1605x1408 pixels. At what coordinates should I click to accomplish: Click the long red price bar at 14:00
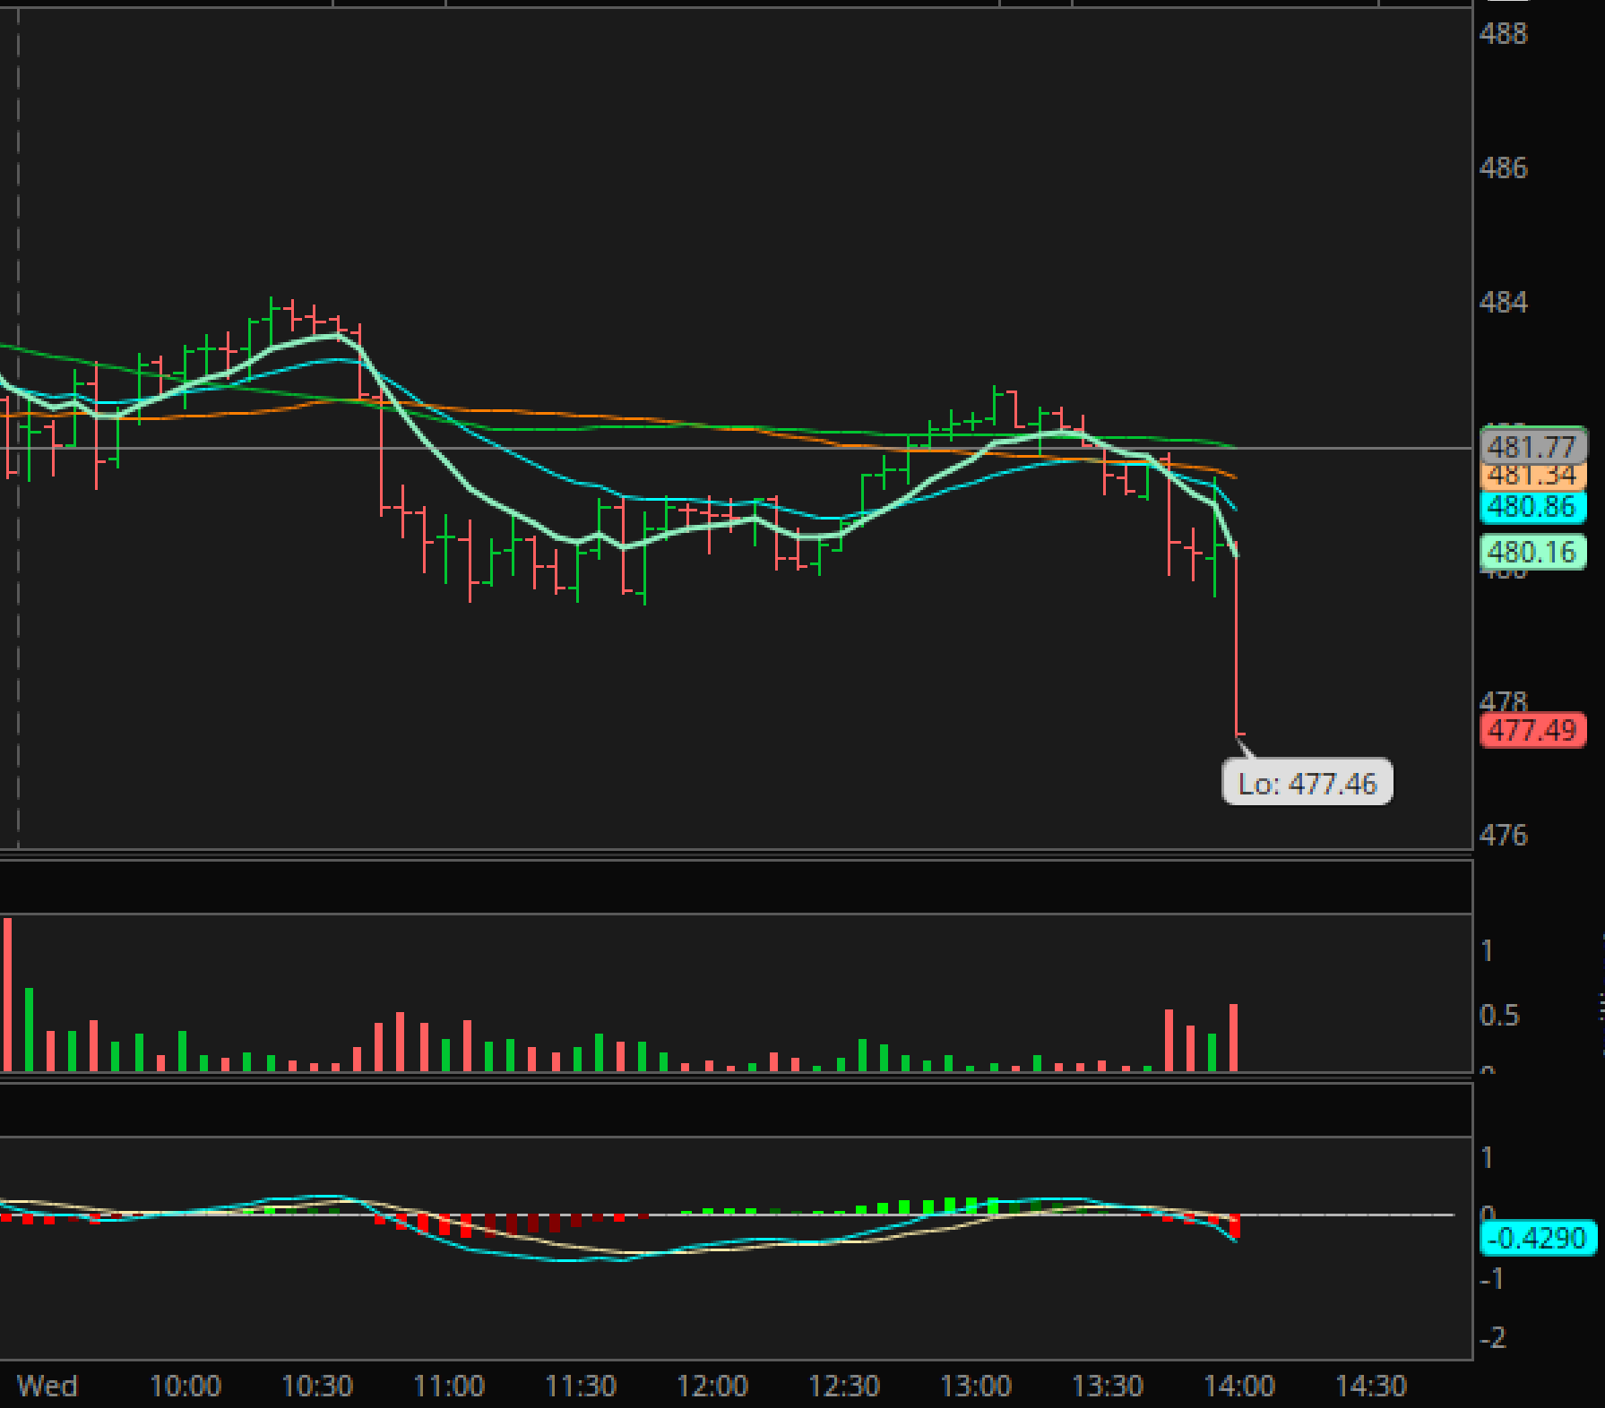click(x=1237, y=639)
